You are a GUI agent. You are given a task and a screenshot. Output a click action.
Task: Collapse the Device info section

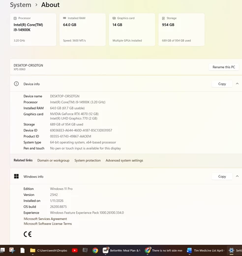pyautogui.click(x=237, y=84)
